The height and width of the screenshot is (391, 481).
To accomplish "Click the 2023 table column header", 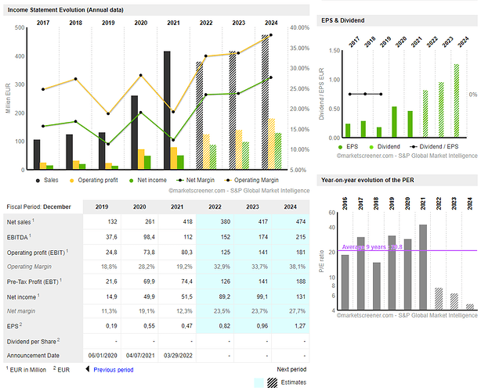I will [253, 207].
